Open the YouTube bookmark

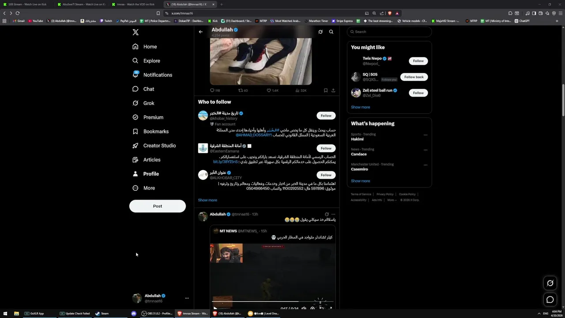click(36, 21)
